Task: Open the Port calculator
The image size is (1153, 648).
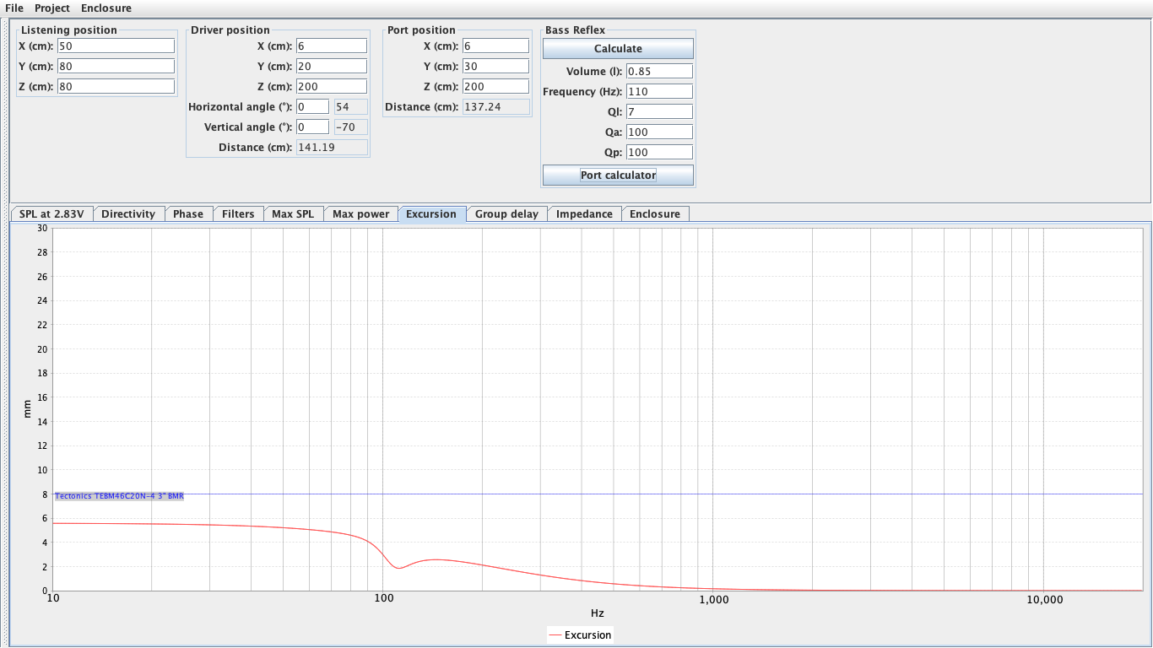Action: [x=618, y=175]
